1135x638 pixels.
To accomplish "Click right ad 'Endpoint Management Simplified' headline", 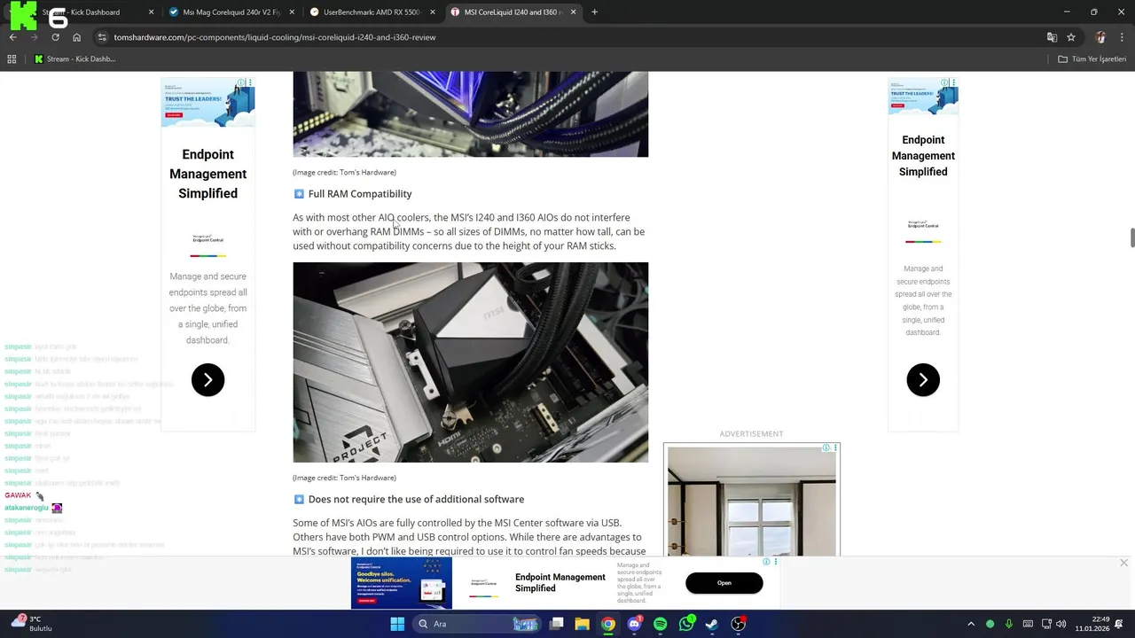I will (x=923, y=156).
